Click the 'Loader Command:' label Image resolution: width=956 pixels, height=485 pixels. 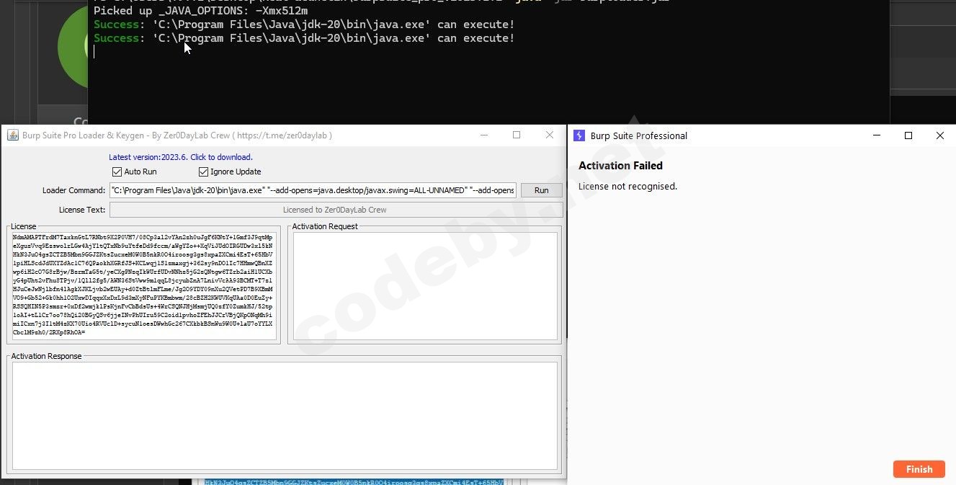coord(73,191)
